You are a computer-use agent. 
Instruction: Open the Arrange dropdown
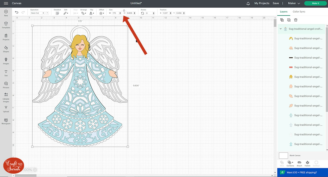click(84, 13)
